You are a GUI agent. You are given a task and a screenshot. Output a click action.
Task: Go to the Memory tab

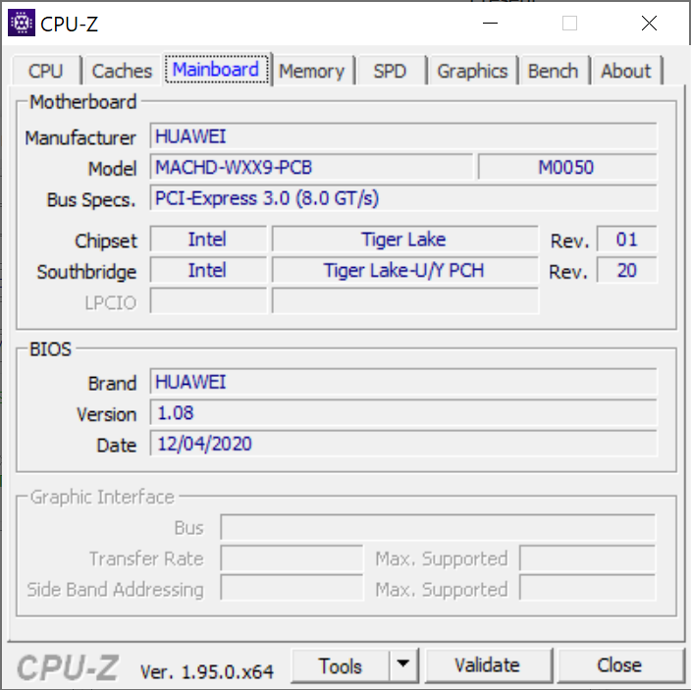pyautogui.click(x=312, y=71)
